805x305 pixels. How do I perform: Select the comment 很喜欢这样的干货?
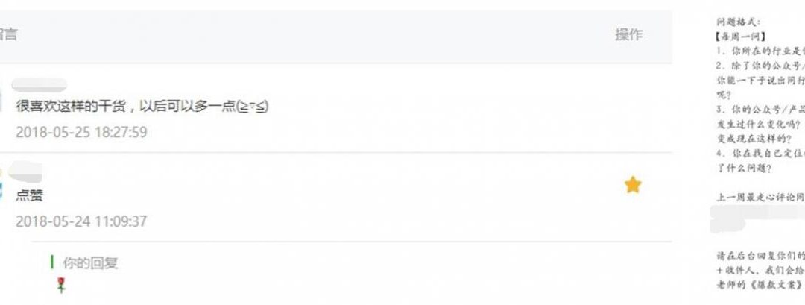(x=142, y=107)
